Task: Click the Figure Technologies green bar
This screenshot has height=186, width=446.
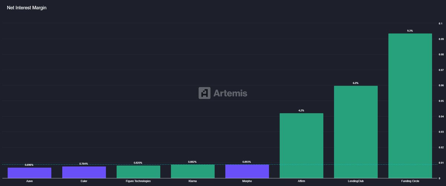Action: 138,172
